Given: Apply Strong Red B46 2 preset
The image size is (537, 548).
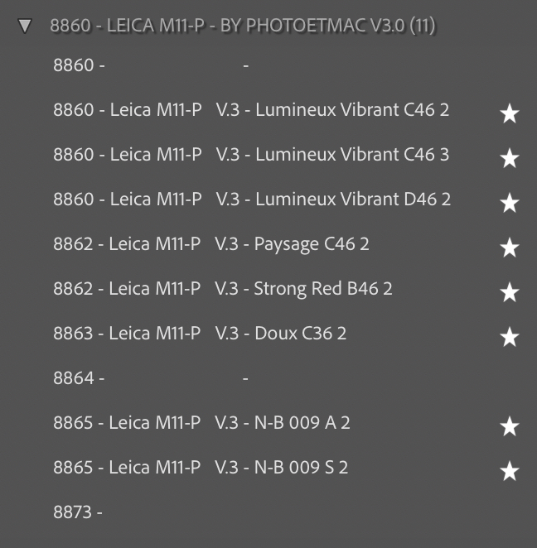Looking at the screenshot, I should tap(222, 288).
